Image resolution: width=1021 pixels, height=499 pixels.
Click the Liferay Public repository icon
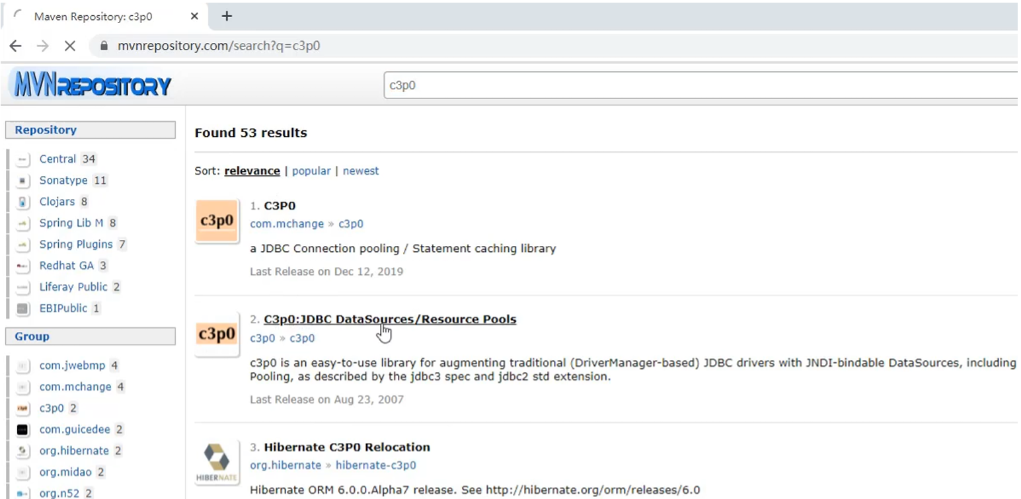(24, 287)
